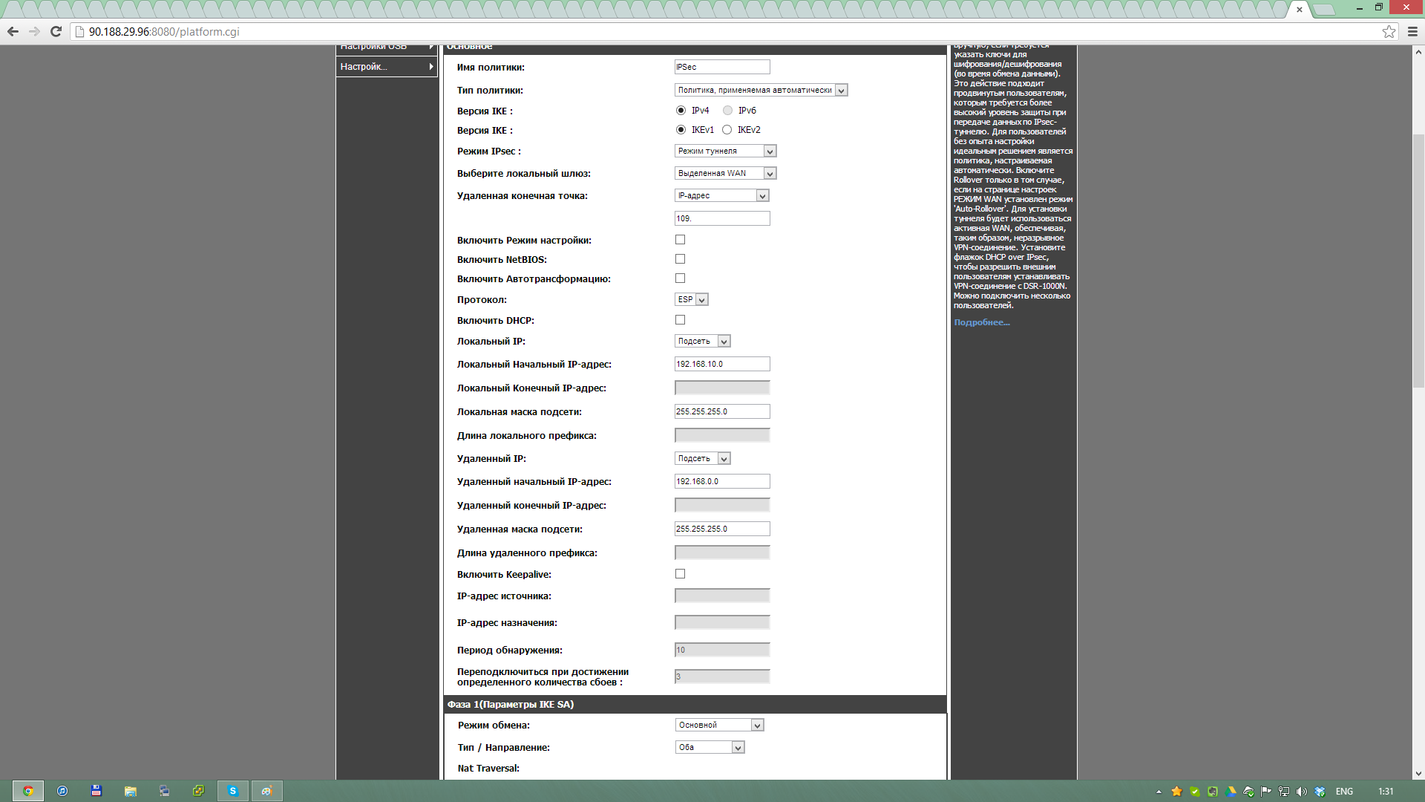
Task: Bookmark page with the star icon
Action: pyautogui.click(x=1389, y=31)
